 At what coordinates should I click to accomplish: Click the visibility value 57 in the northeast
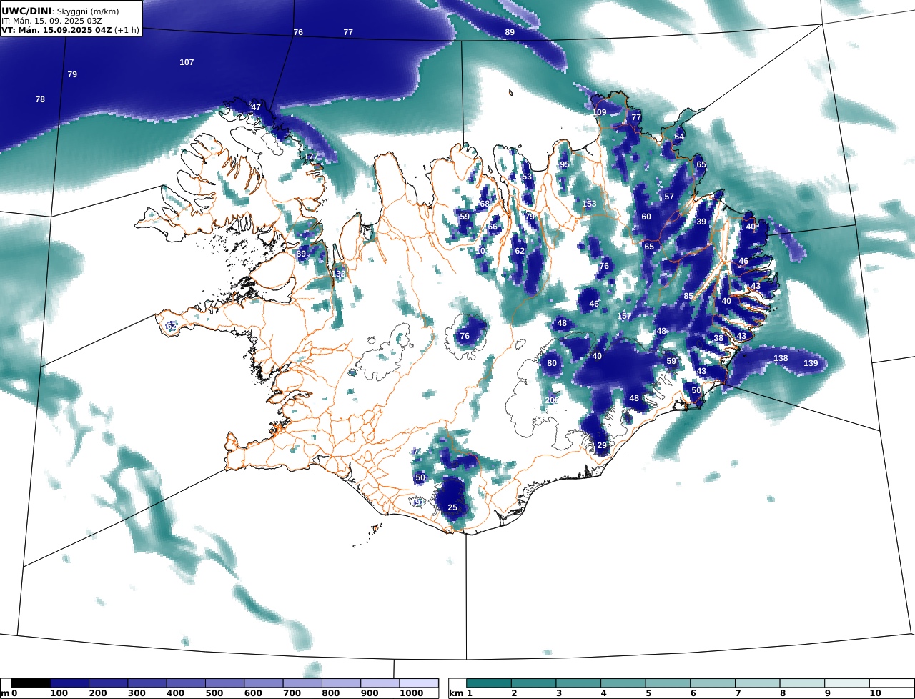[669, 197]
